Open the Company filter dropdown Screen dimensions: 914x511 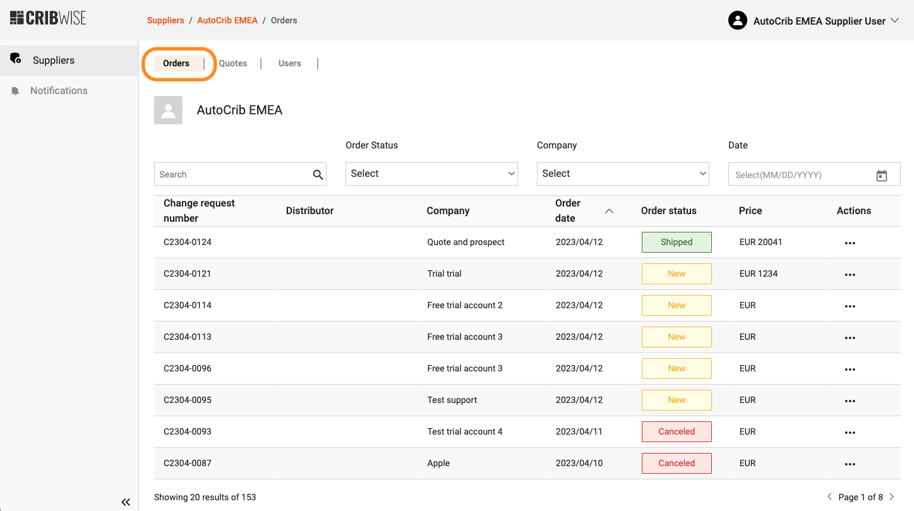(x=623, y=174)
